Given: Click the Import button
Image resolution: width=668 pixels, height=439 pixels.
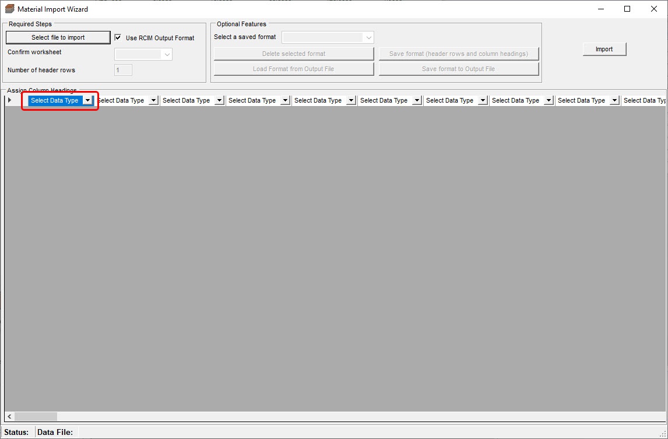Looking at the screenshot, I should pos(604,50).
